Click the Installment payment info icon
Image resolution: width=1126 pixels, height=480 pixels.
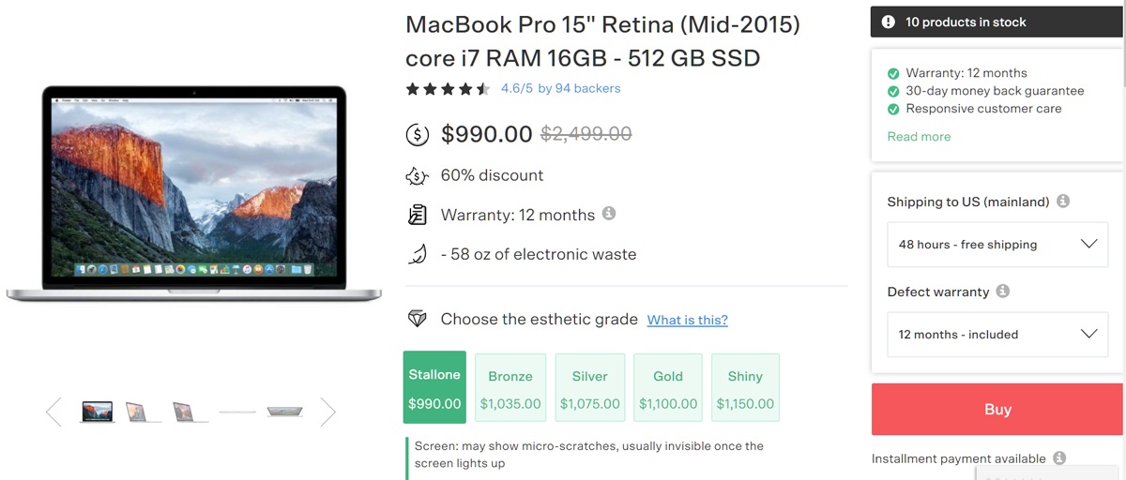click(x=1059, y=458)
